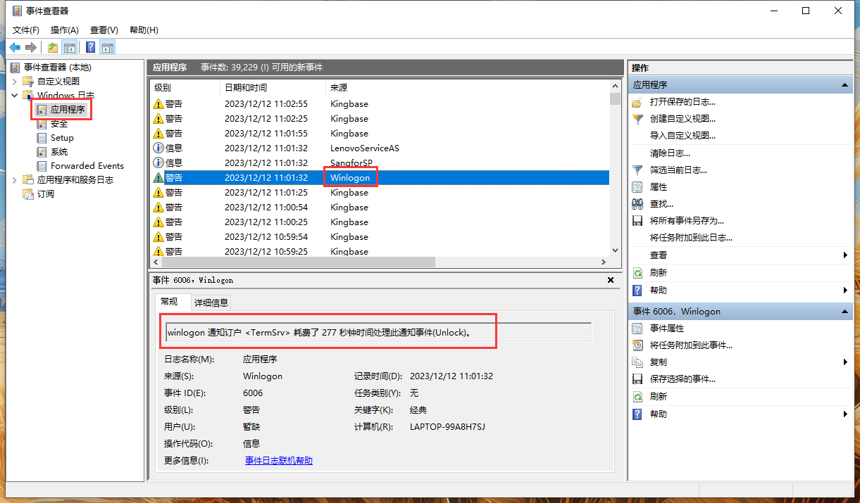Click the Forwarded Events log icon

click(x=42, y=166)
